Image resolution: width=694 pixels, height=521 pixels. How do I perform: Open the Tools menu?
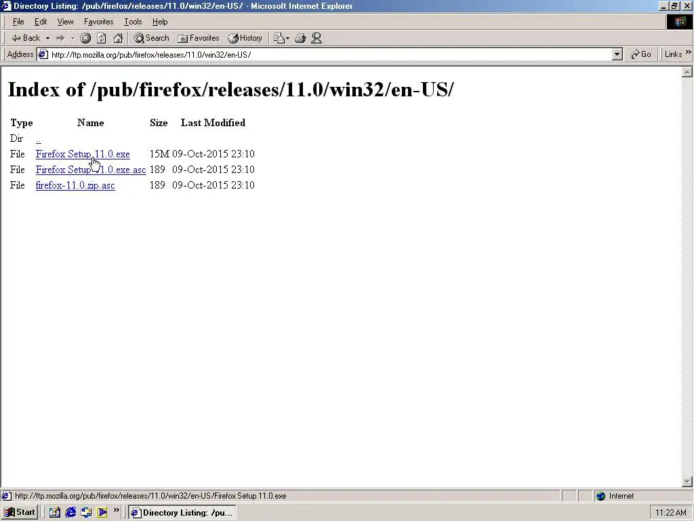[133, 22]
